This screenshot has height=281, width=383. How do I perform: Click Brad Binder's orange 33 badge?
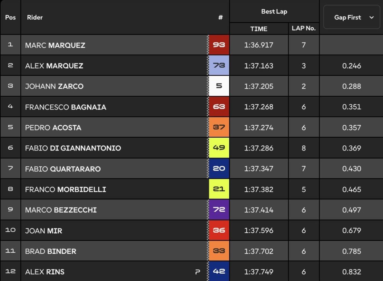click(219, 251)
